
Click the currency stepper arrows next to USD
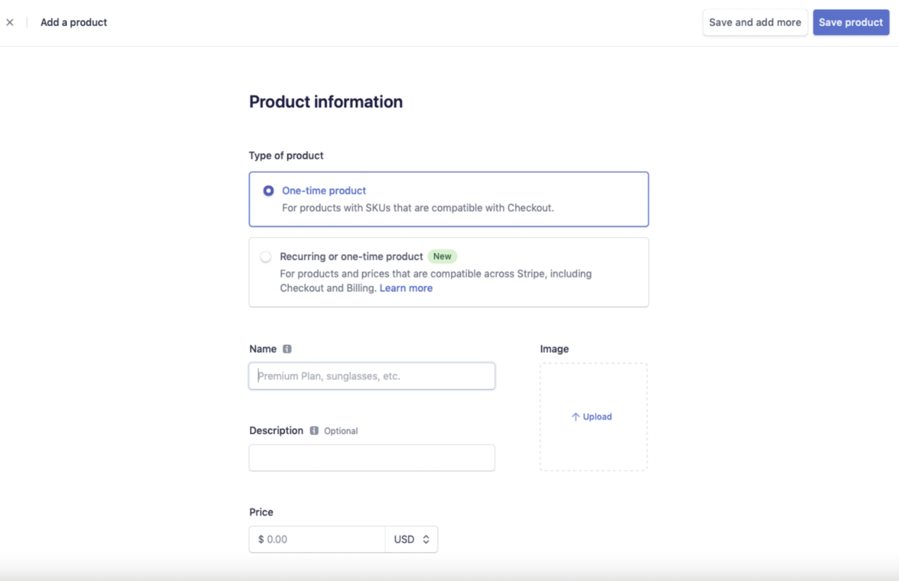tap(426, 539)
